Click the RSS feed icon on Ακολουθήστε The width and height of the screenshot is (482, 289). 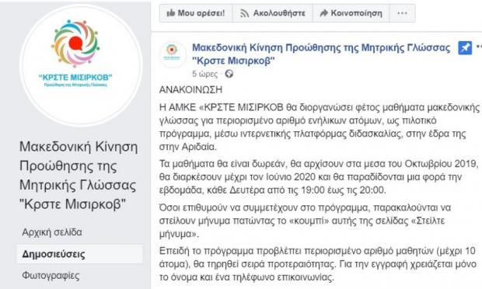(244, 13)
